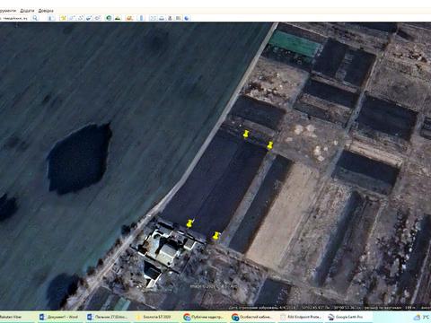This screenshot has height=323, width=431.
Task: Select the add path tool
Action: tap(81, 18)
